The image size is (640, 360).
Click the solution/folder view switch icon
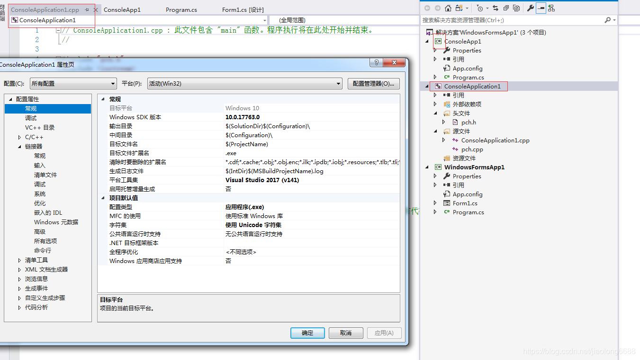tap(459, 8)
